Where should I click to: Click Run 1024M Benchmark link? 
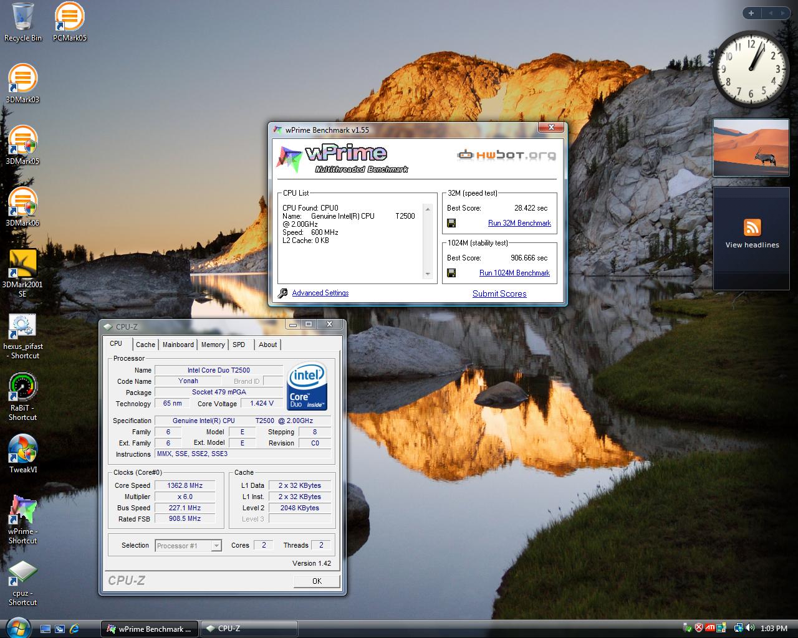tap(514, 273)
